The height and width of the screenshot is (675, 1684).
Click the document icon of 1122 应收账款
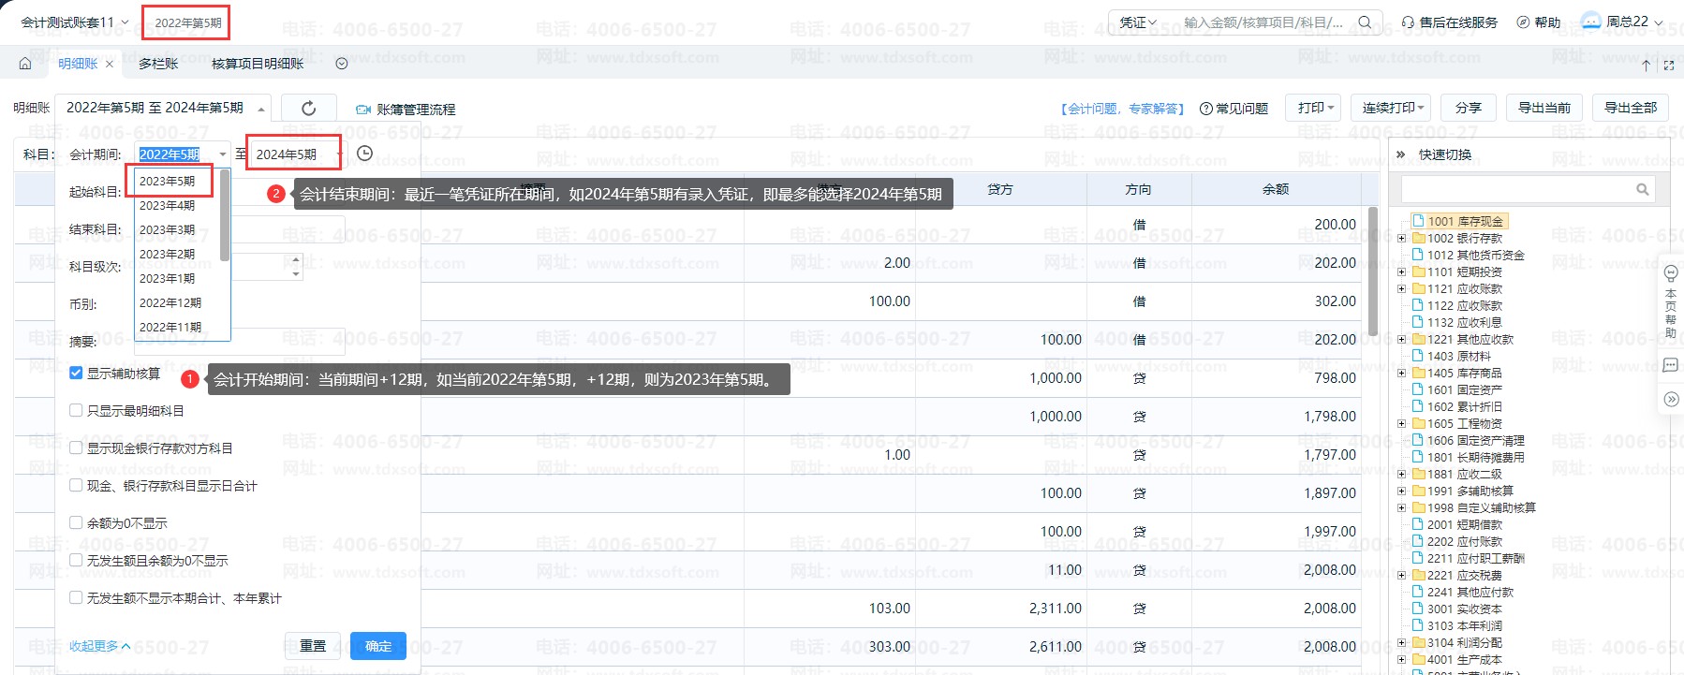pos(1418,305)
